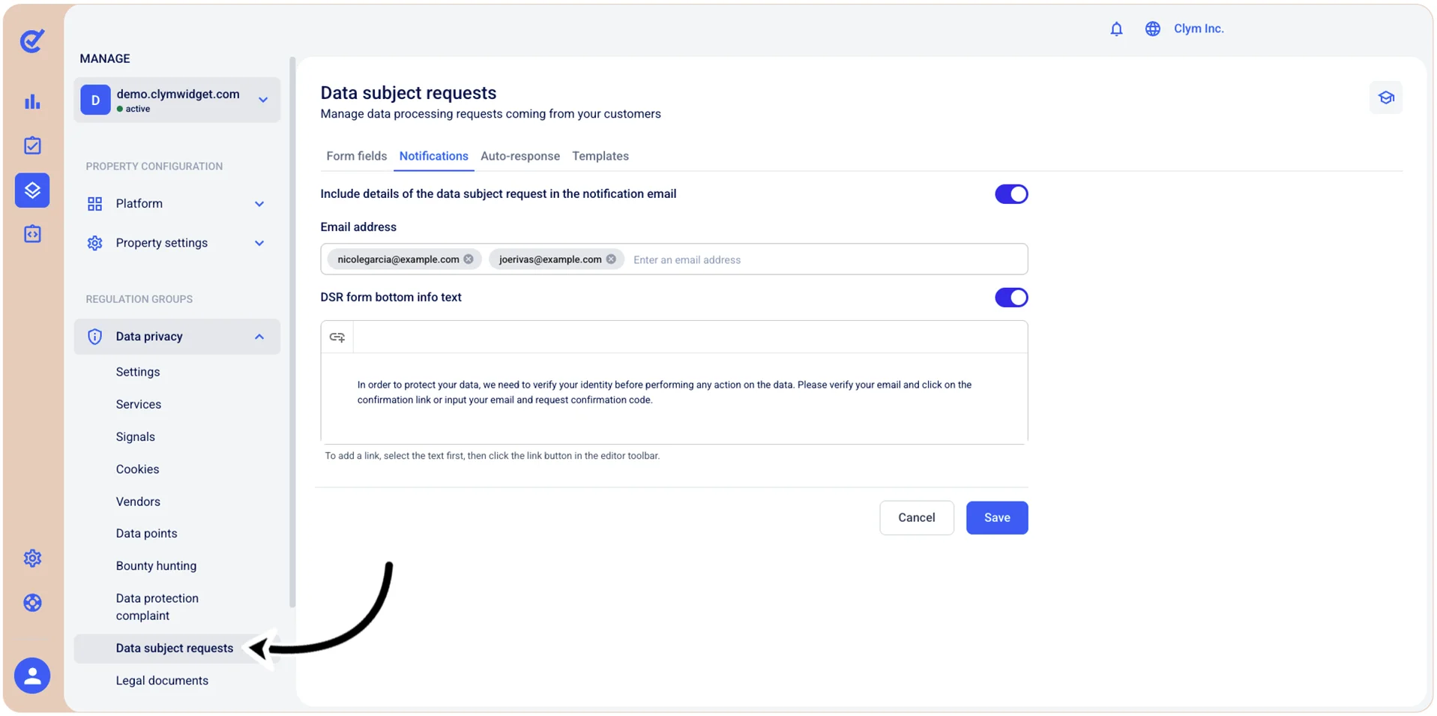Open the settings gear icon in left rail
The height and width of the screenshot is (716, 1437).
pos(32,558)
